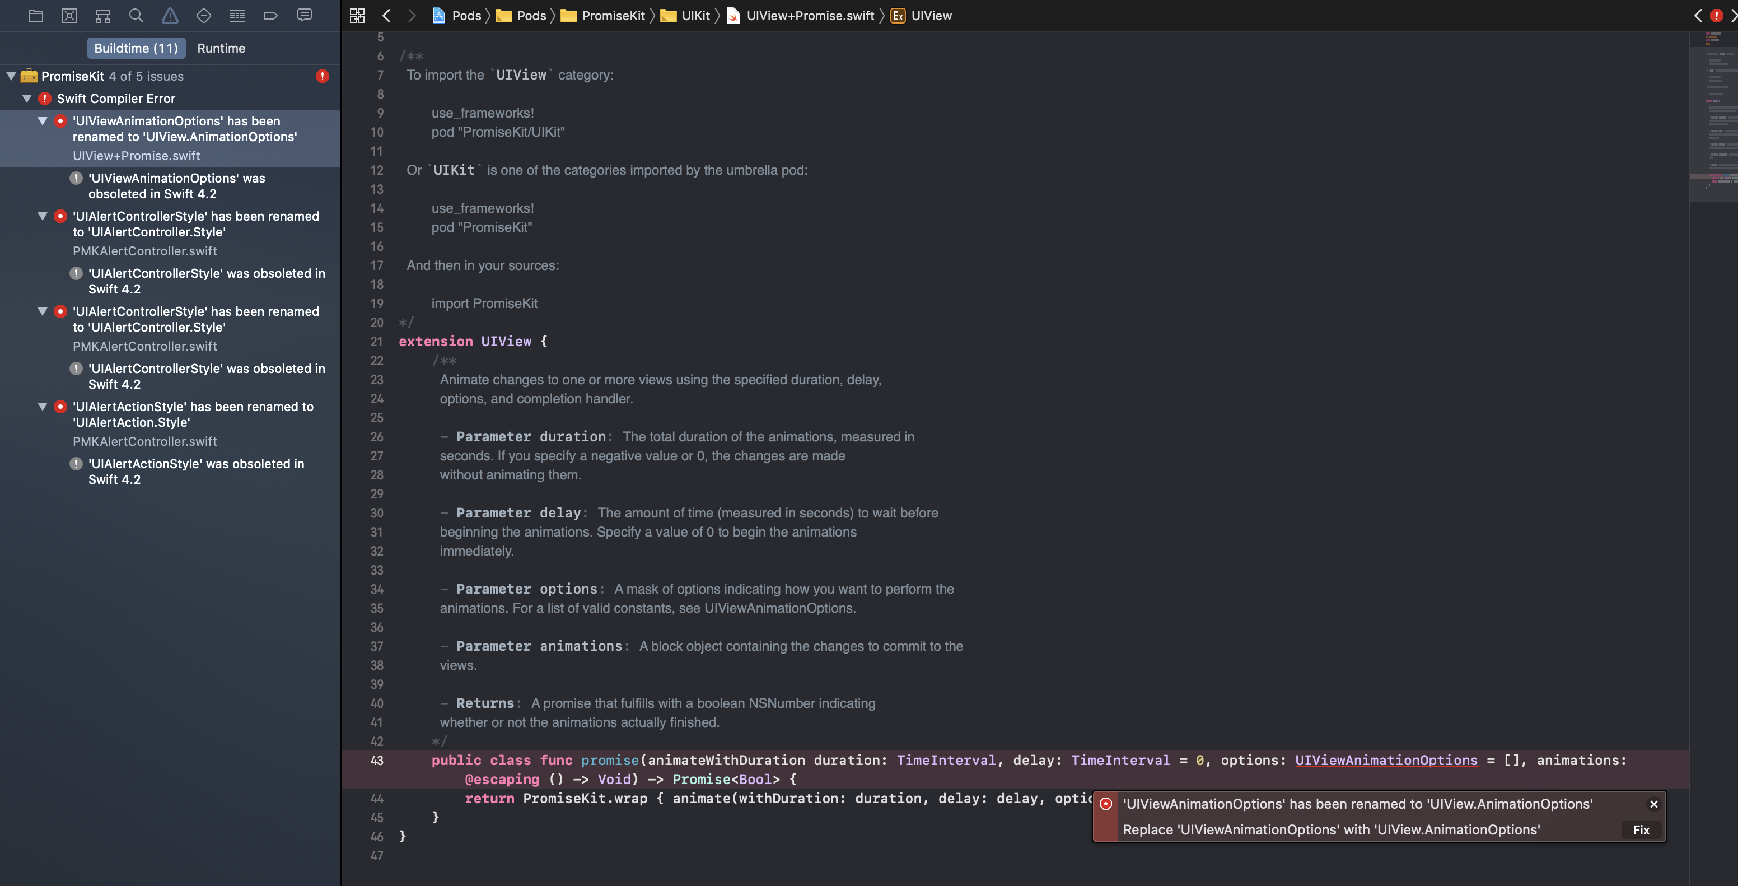Click the '@escaping' attribute in code

point(502,780)
